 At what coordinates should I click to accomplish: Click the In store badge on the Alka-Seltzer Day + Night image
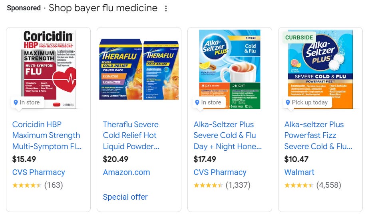(x=208, y=102)
